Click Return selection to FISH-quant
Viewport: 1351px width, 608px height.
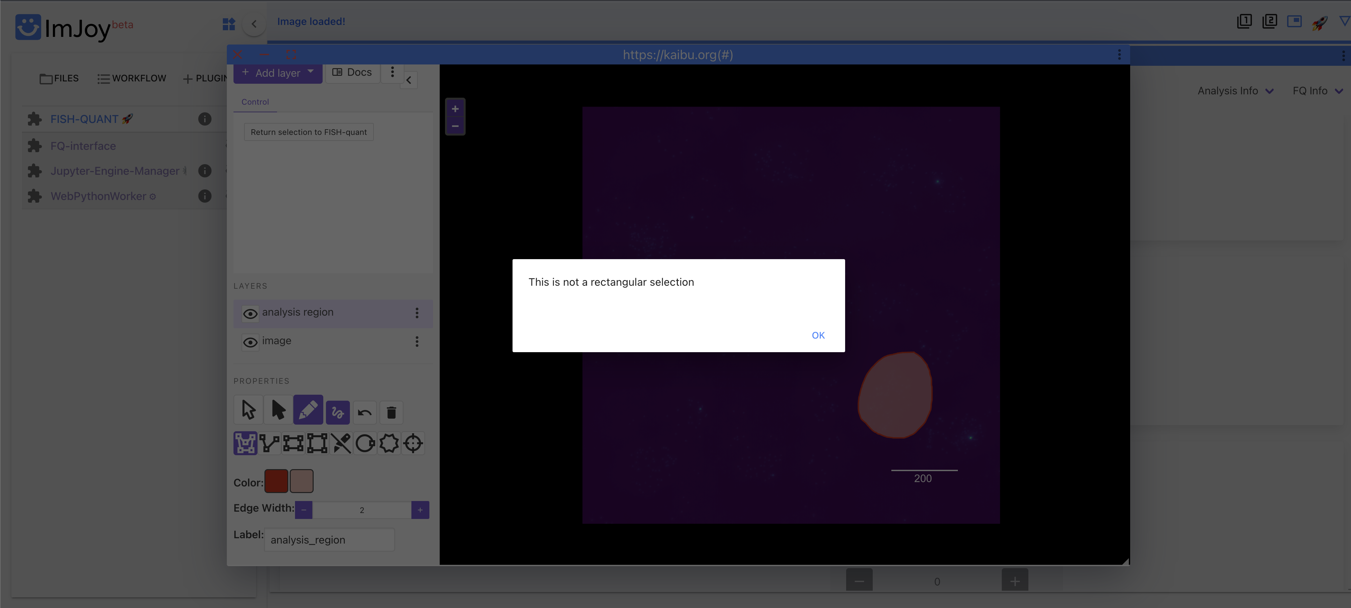pos(308,132)
